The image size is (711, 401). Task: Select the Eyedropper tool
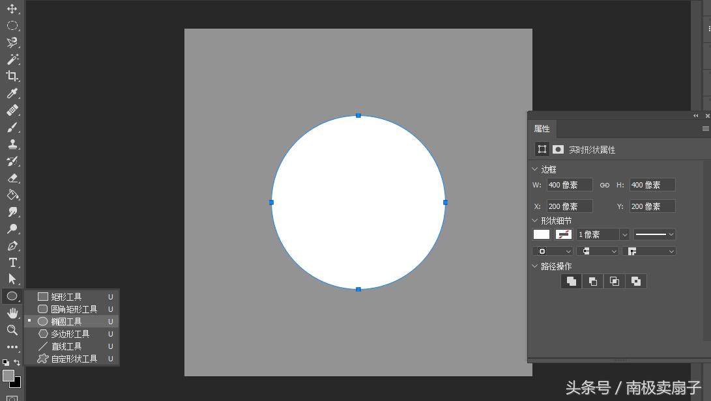(12, 93)
